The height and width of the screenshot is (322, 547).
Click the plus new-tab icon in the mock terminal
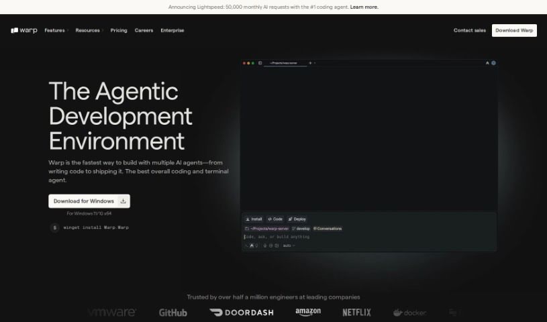pos(310,63)
